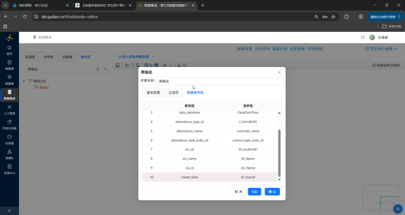The image size is (405, 215).
Task: Close the 导入原始考勤数据 canvas tab
Action: (153, 57)
